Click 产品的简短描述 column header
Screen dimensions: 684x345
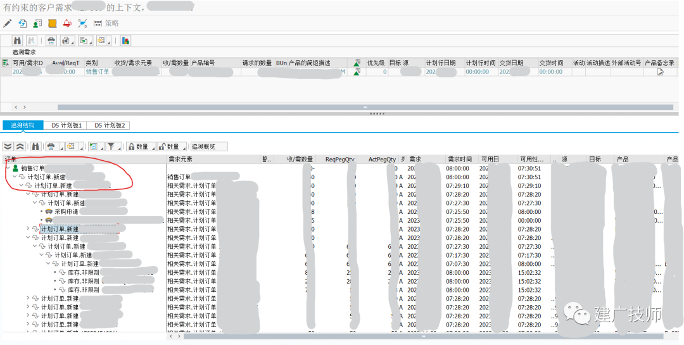(x=317, y=63)
